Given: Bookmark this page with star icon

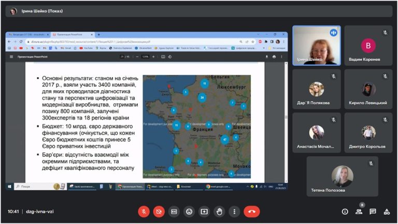Looking at the screenshot, I should [252, 41].
